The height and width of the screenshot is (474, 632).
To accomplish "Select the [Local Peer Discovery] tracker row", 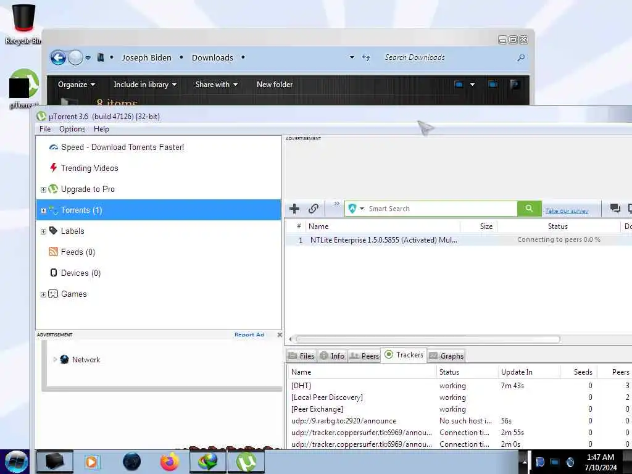I will click(459, 397).
